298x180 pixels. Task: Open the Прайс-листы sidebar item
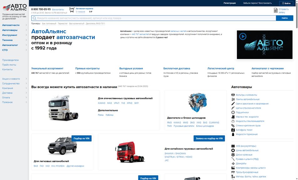point(9,65)
